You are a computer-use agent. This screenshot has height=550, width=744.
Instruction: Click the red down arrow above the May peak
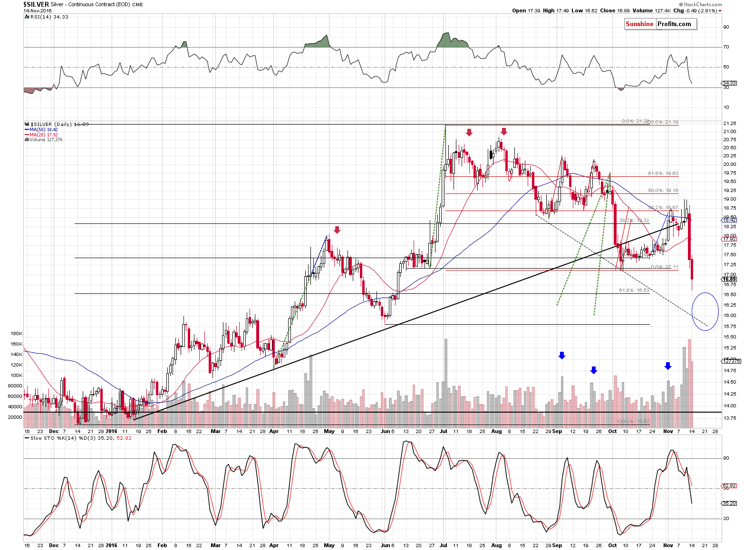tap(337, 230)
